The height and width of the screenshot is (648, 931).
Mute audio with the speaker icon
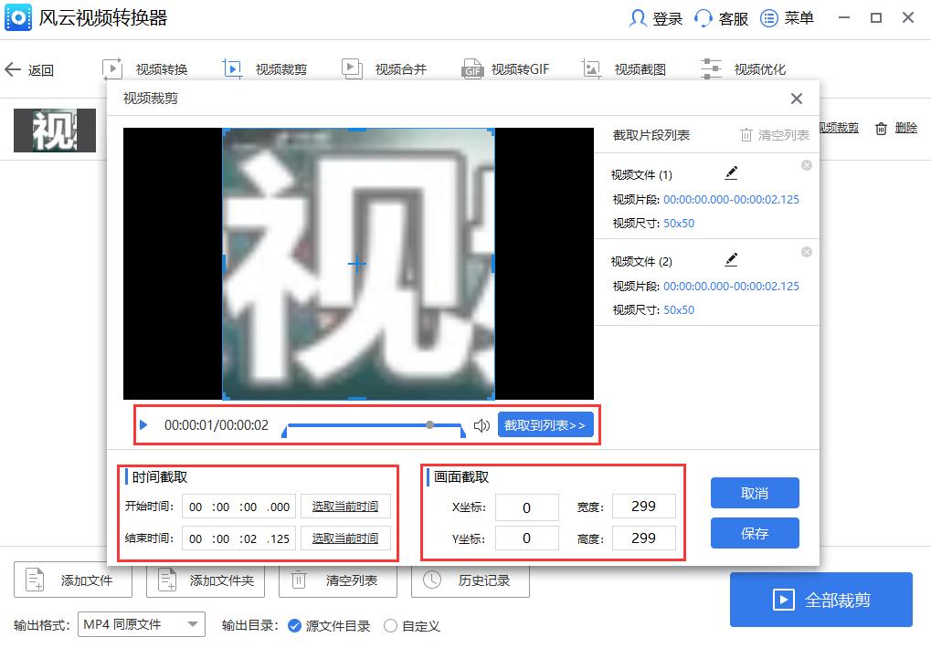pos(481,425)
